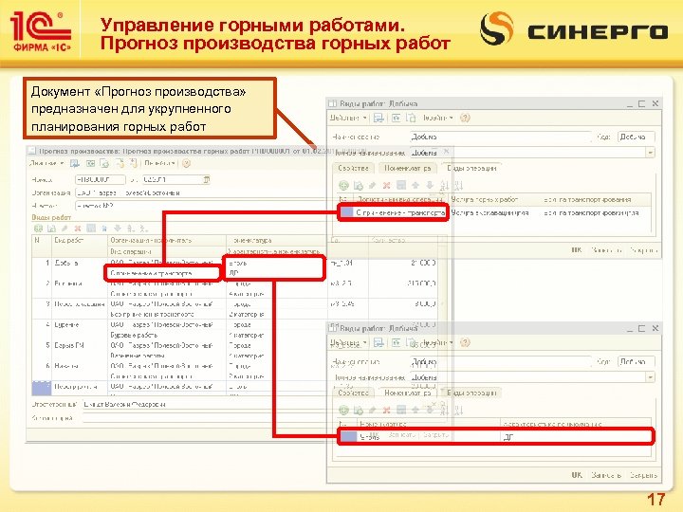This screenshot has height=512, width=683.
Task: Click red Delete row icon in Прогноз производства table toolbar
Action: (78, 229)
